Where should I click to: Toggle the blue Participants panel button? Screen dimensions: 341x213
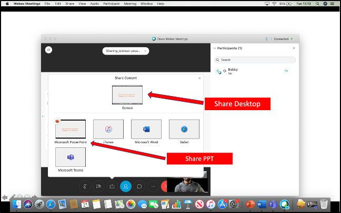[126, 186]
